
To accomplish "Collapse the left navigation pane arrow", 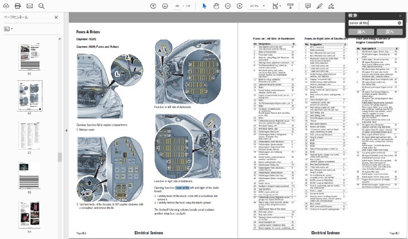I will (x=66, y=130).
